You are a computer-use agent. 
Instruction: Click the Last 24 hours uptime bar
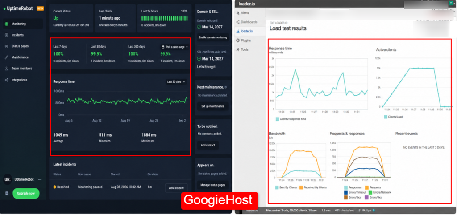click(x=164, y=19)
